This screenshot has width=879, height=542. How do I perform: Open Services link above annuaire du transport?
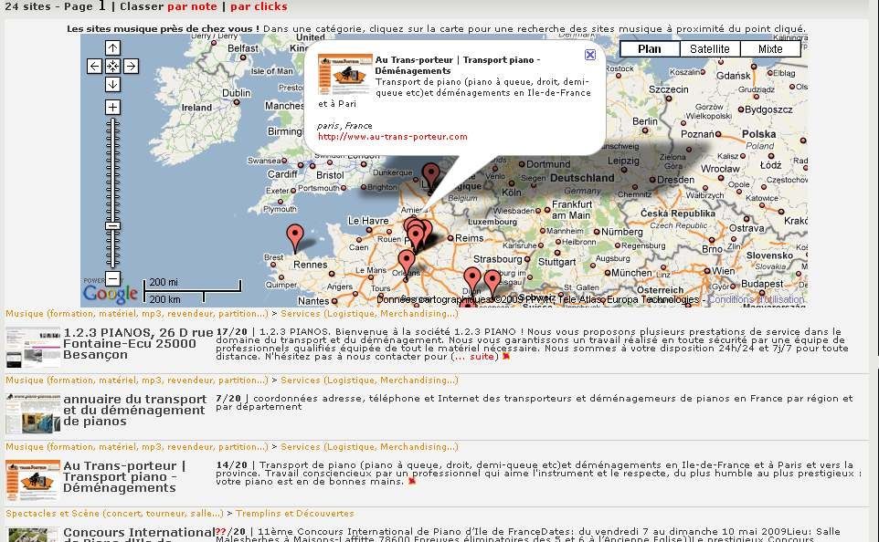click(369, 380)
